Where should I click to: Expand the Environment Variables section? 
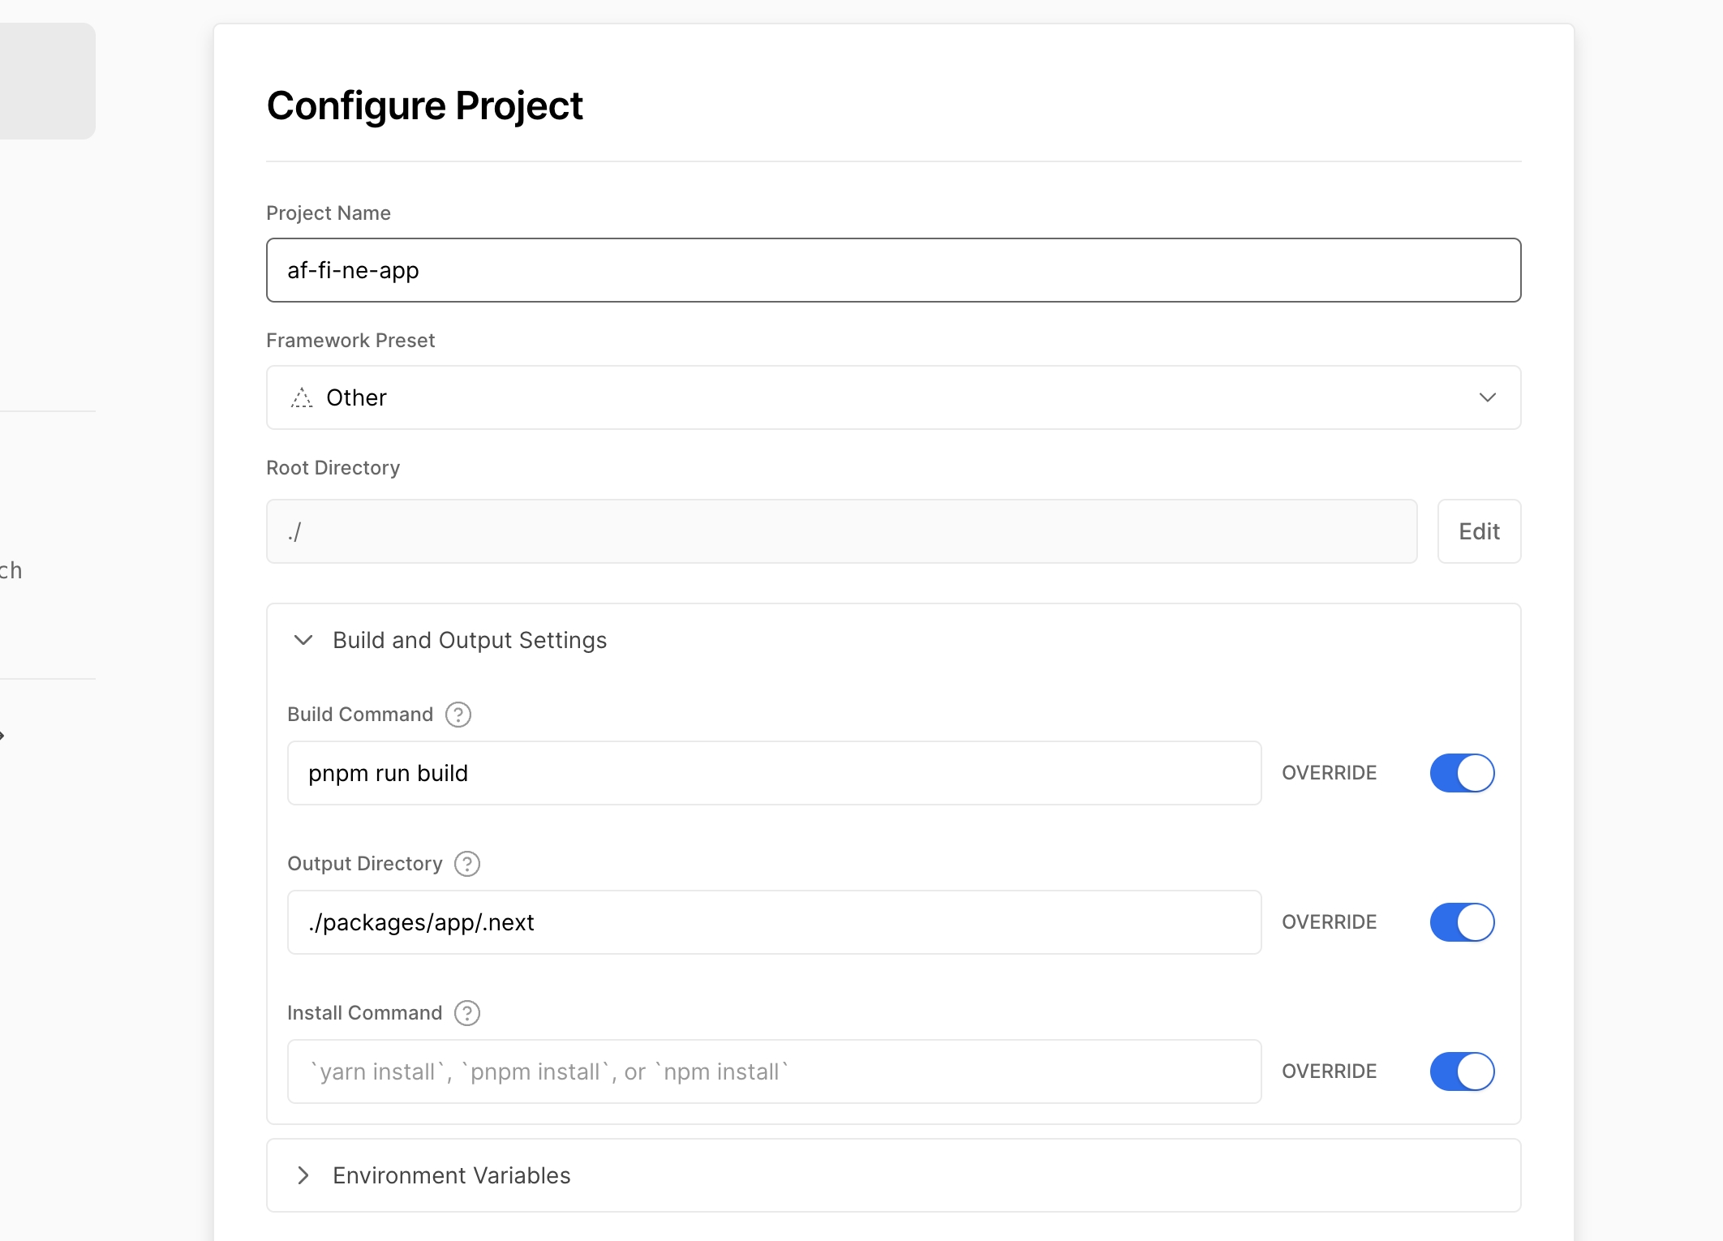pyautogui.click(x=450, y=1176)
